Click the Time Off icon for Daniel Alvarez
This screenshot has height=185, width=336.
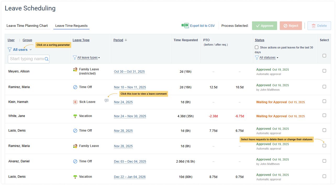click(x=75, y=162)
